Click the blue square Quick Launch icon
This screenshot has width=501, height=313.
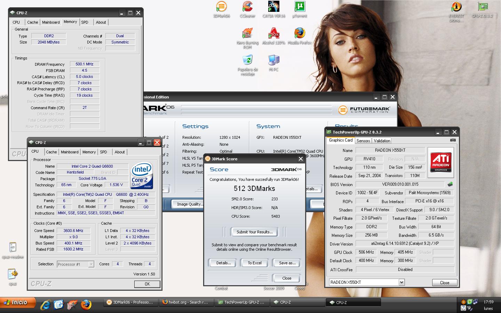tap(58, 305)
